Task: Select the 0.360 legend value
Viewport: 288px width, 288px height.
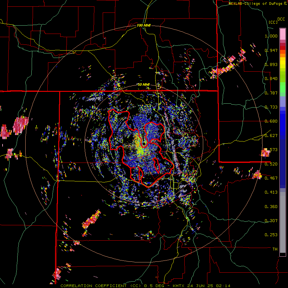Action: [271, 207]
